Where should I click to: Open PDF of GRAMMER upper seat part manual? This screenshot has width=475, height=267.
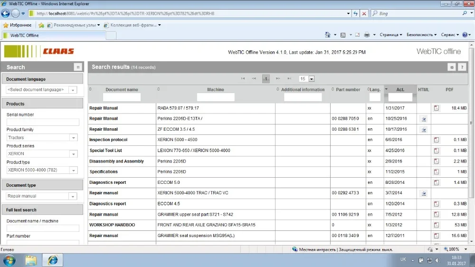coord(436,215)
